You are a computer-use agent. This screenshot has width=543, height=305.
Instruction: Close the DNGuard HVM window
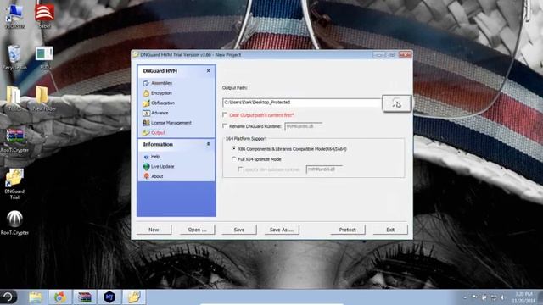tap(405, 54)
